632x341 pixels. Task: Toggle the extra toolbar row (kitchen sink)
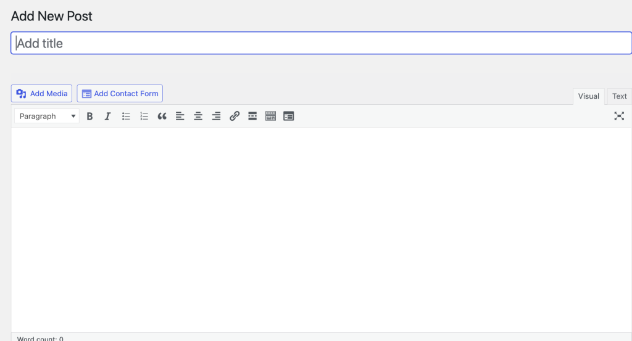[270, 116]
